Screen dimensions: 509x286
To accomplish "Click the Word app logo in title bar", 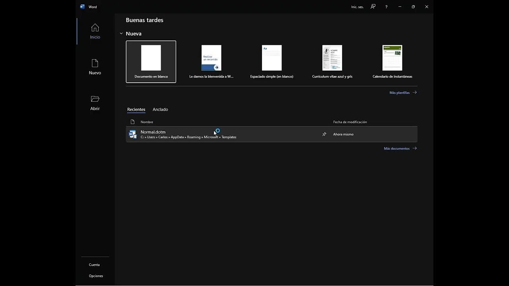I will click(82, 7).
